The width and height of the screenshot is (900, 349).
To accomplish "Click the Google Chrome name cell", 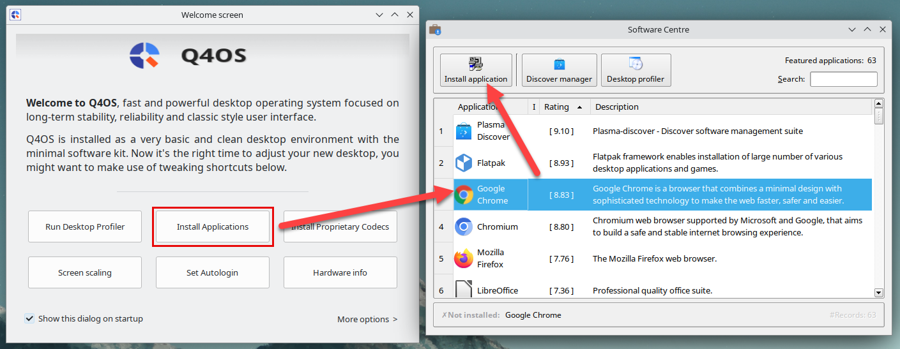I will [x=491, y=195].
